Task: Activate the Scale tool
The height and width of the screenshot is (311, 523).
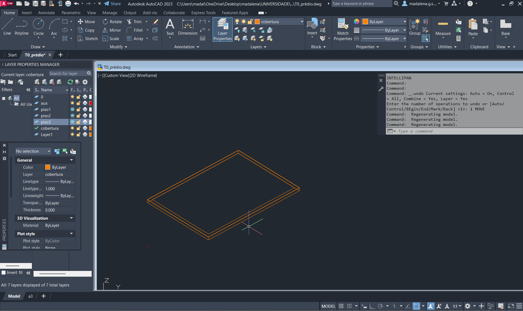Action: coord(111,39)
